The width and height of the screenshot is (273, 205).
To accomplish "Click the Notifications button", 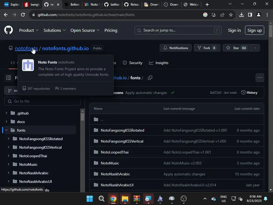I will point(176,48).
